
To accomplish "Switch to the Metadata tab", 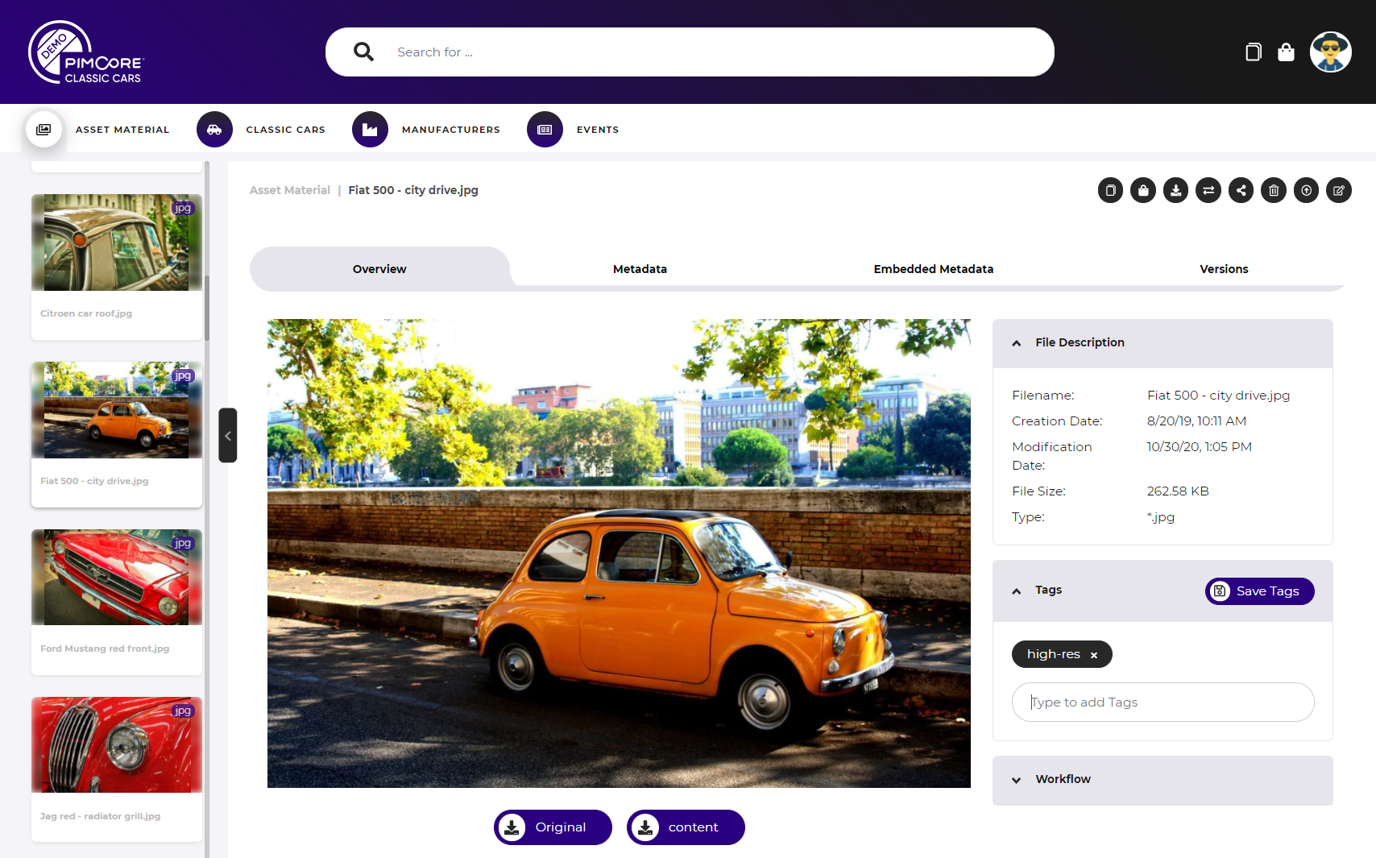I will pos(640,269).
